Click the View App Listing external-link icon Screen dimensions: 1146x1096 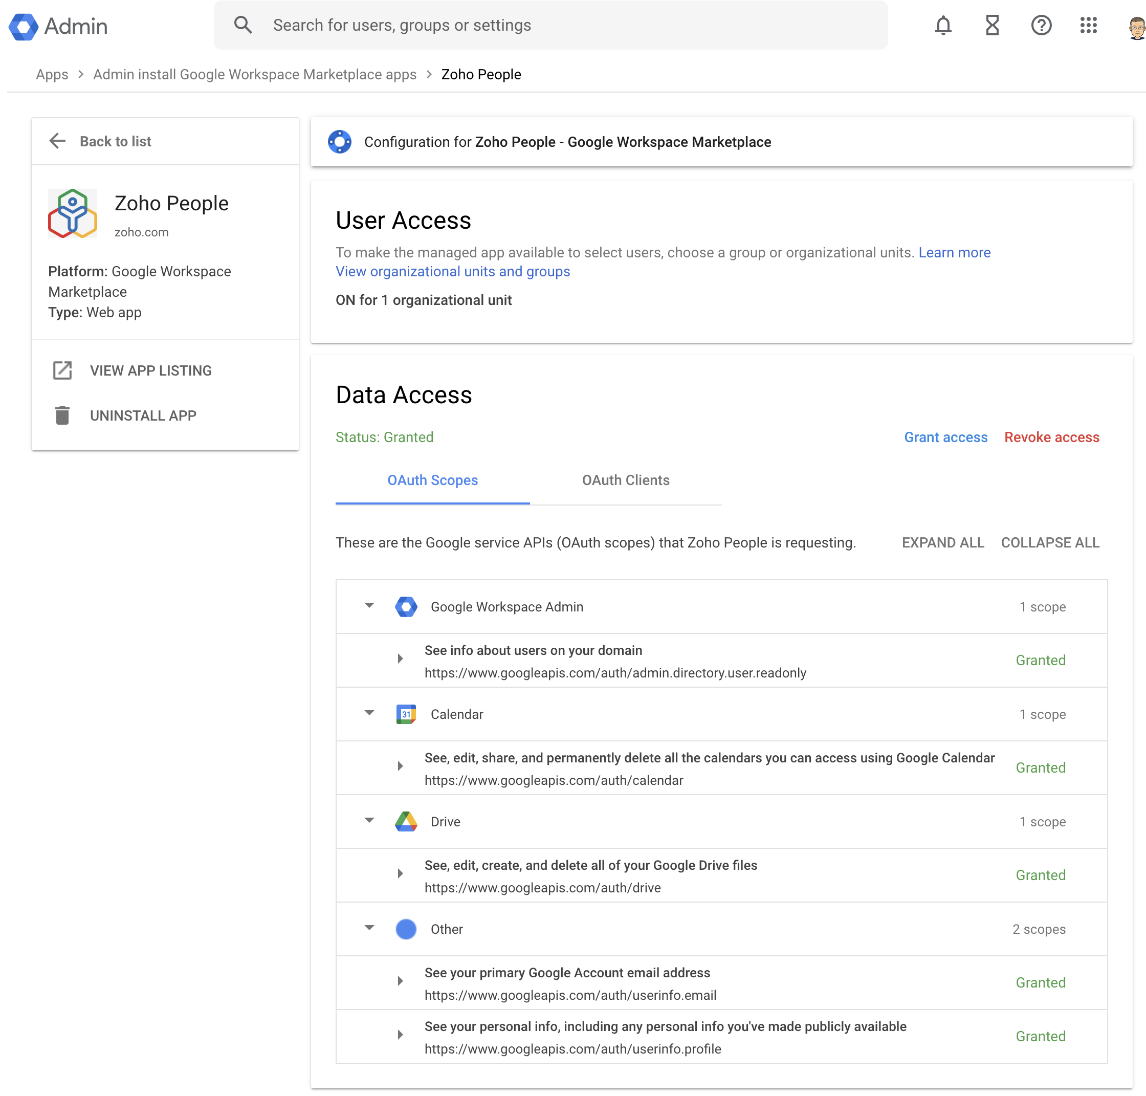tap(62, 370)
